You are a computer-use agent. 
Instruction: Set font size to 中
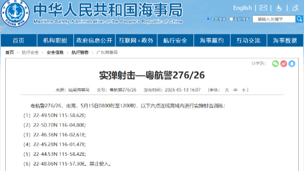235,90
